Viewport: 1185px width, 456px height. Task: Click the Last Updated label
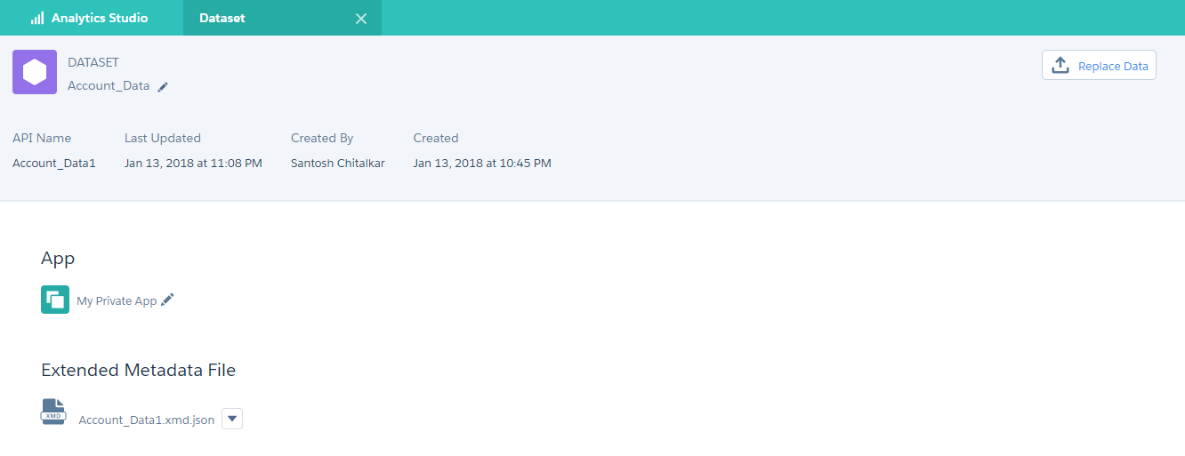[163, 138]
